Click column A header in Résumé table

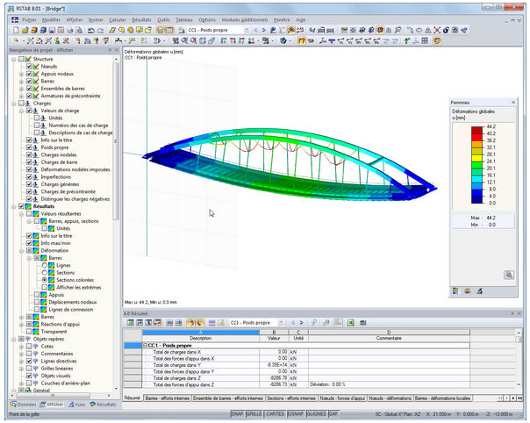click(201, 333)
